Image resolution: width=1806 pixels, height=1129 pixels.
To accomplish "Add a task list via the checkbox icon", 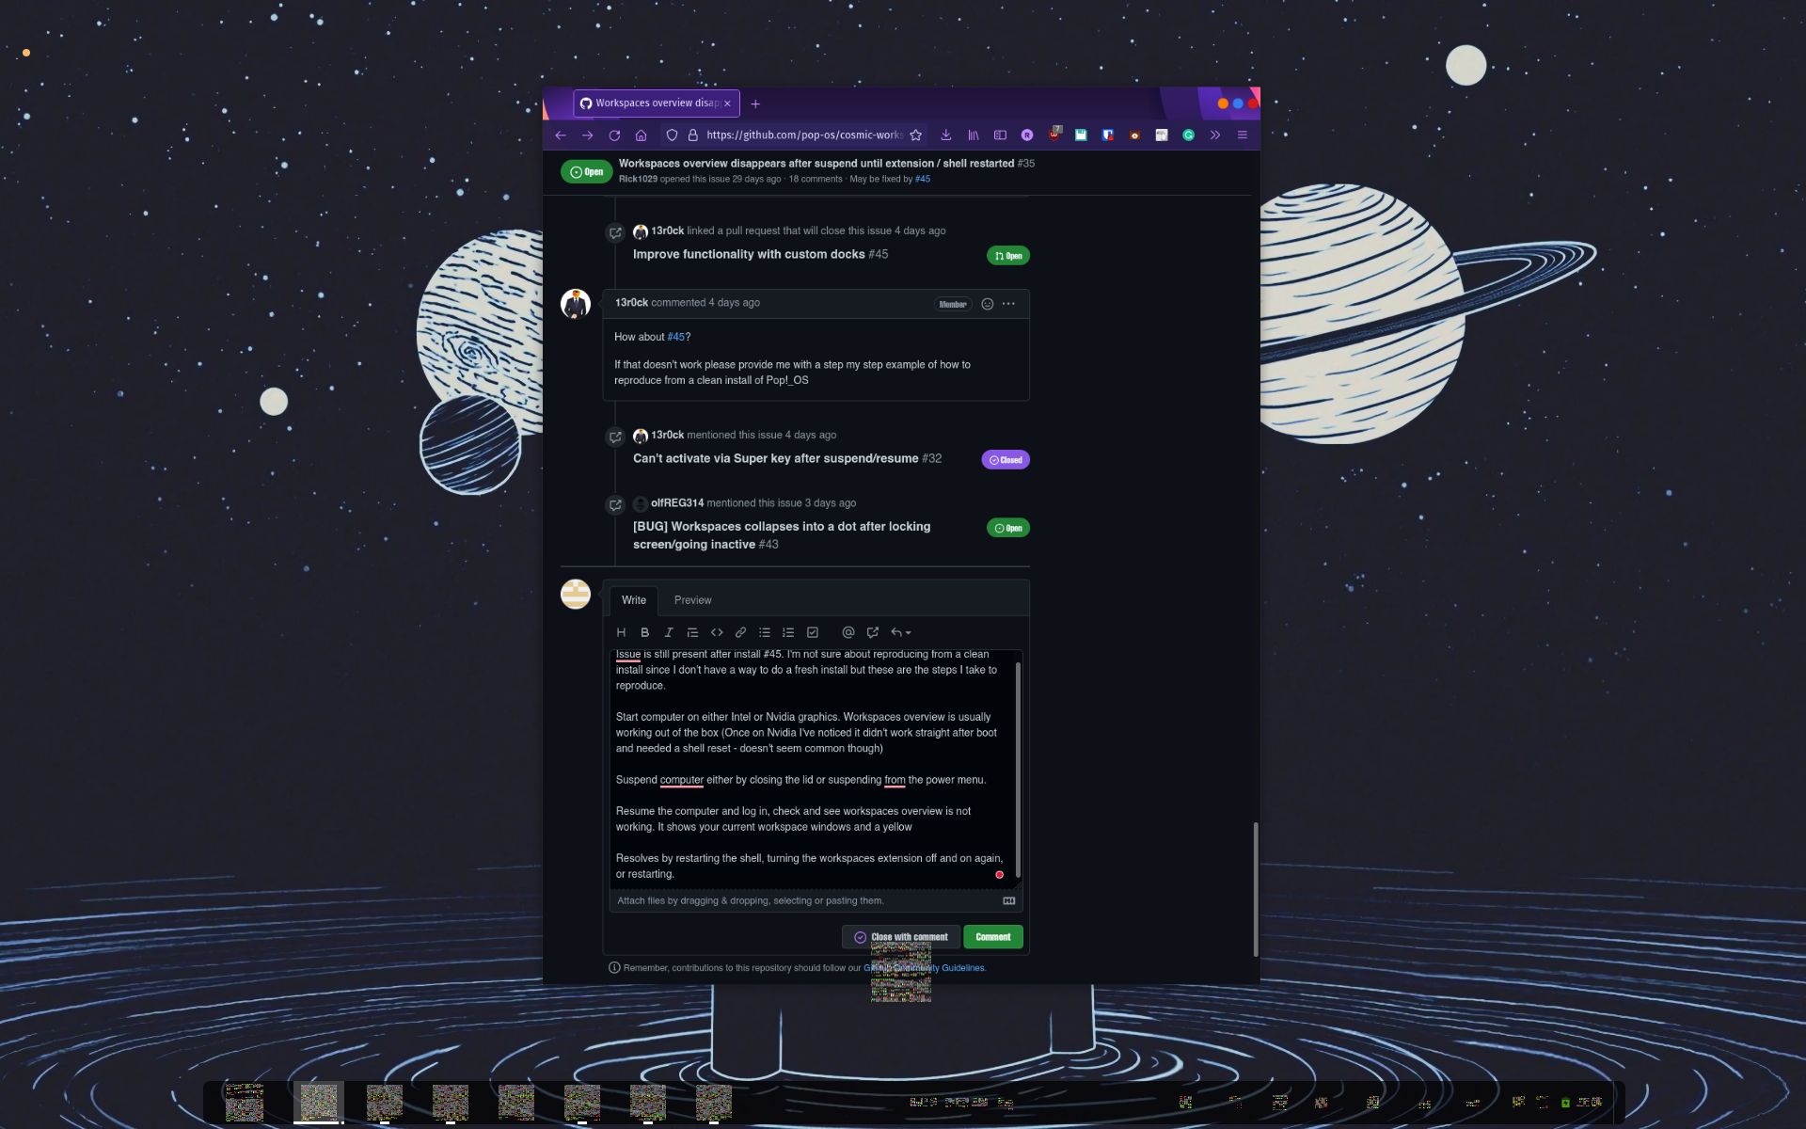I will coord(813,632).
